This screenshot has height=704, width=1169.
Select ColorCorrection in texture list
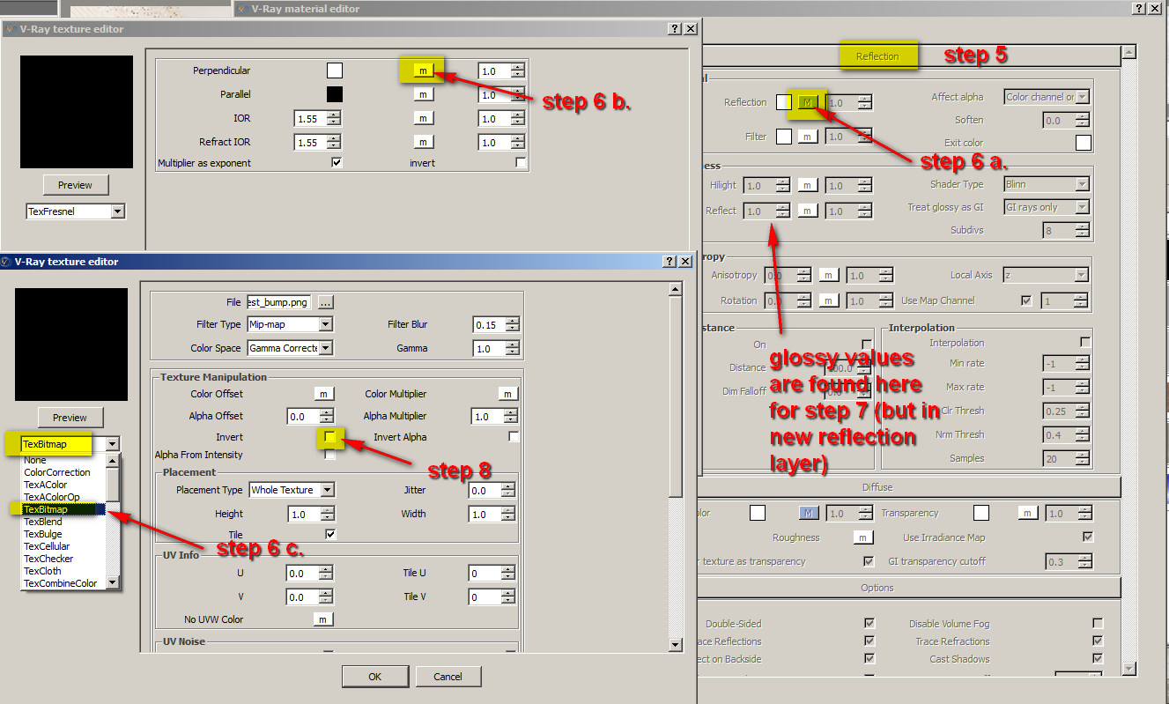57,472
